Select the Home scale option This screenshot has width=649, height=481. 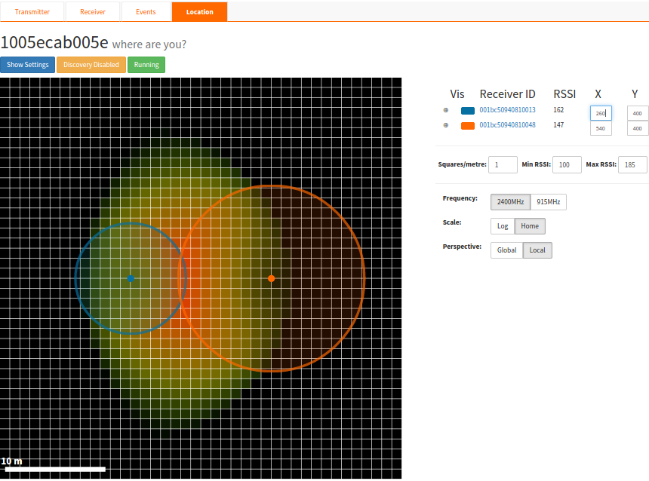click(530, 226)
